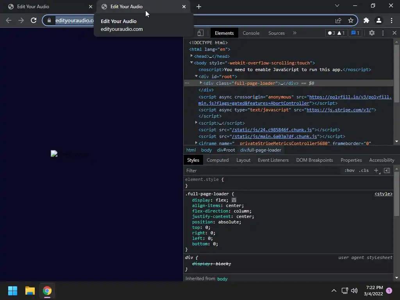Open the Layout tab

click(x=243, y=160)
